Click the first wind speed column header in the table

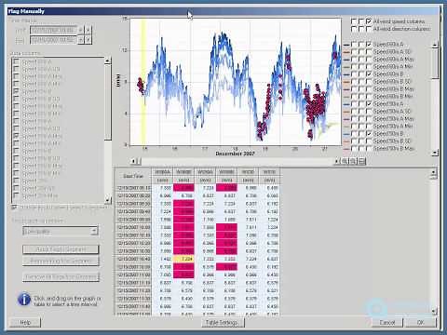pos(162,172)
